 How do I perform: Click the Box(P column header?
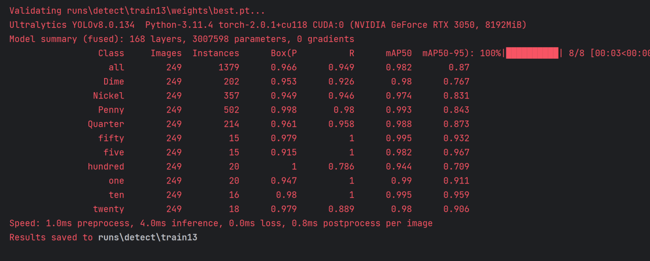pos(283,53)
